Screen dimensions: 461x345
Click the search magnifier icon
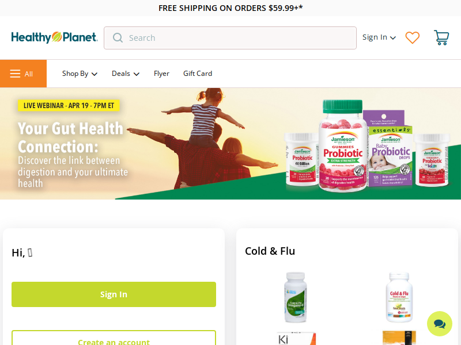tap(118, 38)
